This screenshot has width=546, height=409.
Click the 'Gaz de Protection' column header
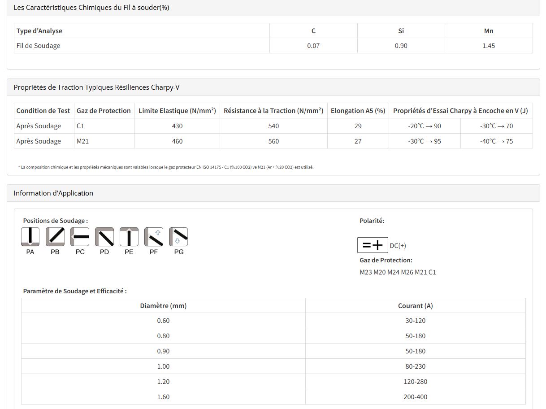click(x=104, y=111)
